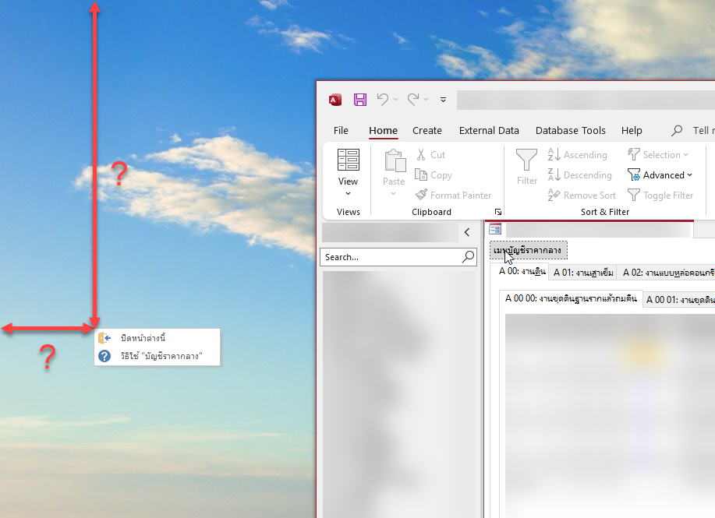The image size is (715, 518).
Task: Expand the View dropdown arrow
Action: (349, 194)
